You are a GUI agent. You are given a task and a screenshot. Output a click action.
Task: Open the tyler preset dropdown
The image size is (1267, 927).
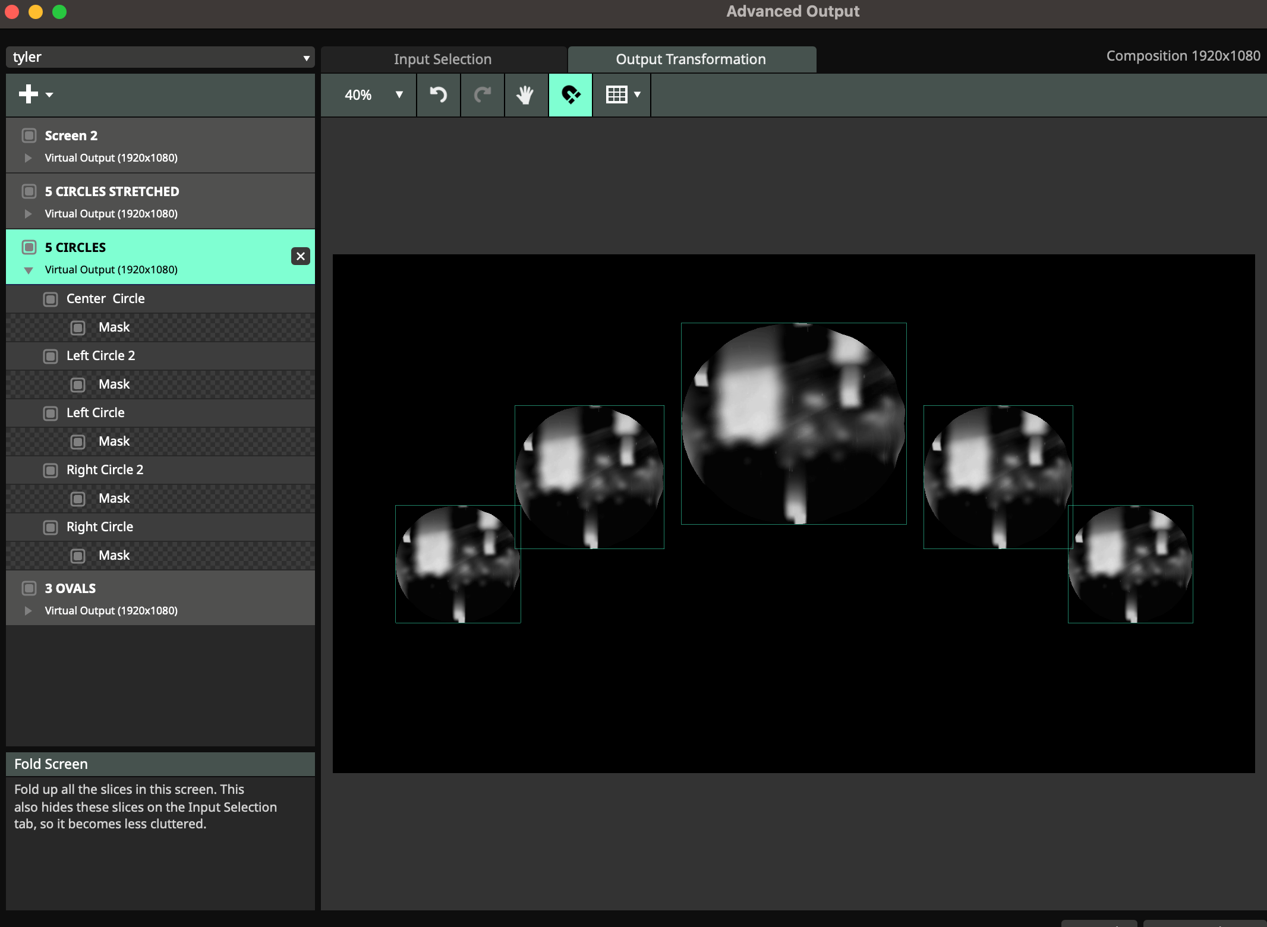click(160, 58)
